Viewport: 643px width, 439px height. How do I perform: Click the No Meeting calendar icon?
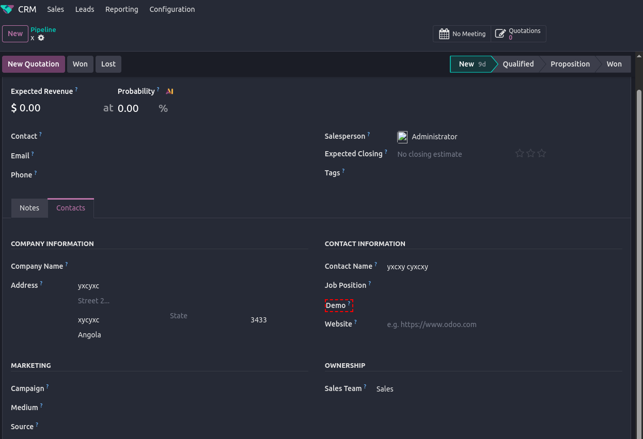(444, 34)
